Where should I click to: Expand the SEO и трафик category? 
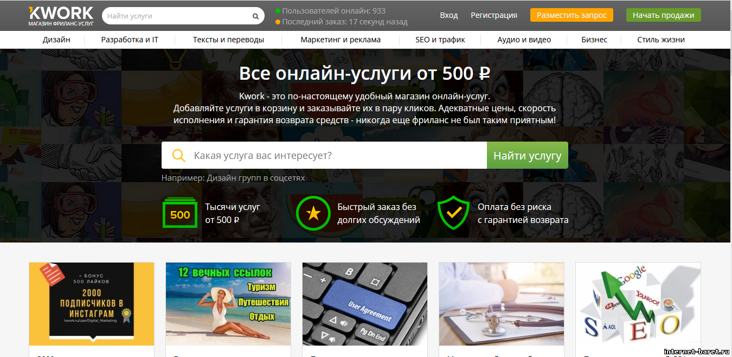tap(440, 40)
